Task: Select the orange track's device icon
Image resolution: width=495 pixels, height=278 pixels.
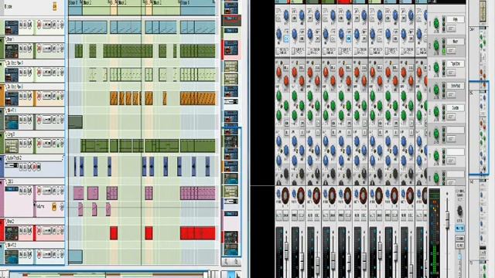Action: pos(12,98)
